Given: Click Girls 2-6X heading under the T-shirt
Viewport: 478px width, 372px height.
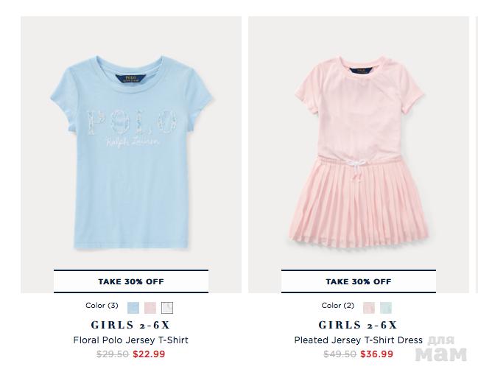Looking at the screenshot, I should (130, 325).
